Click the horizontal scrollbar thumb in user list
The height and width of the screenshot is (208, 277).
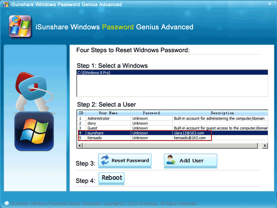pos(170,146)
